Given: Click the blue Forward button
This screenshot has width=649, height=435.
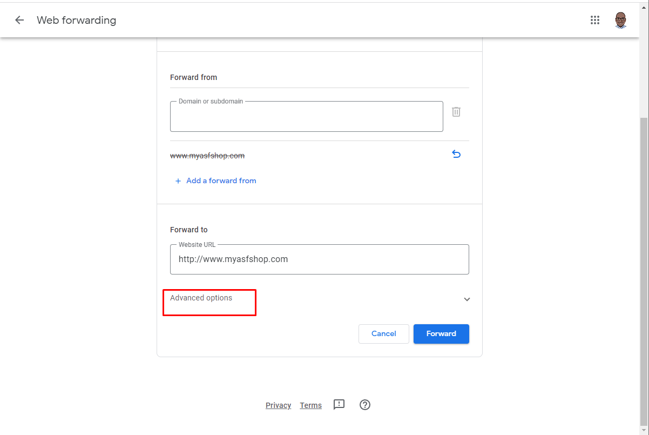Looking at the screenshot, I should [x=441, y=333].
